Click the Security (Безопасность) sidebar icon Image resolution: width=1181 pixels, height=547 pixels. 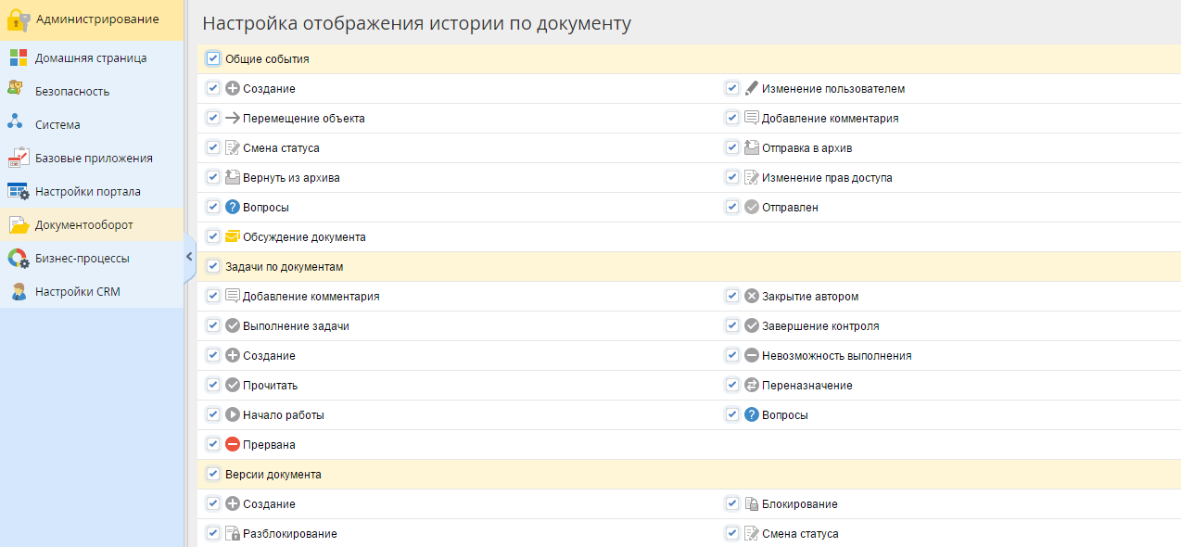pyautogui.click(x=16, y=90)
